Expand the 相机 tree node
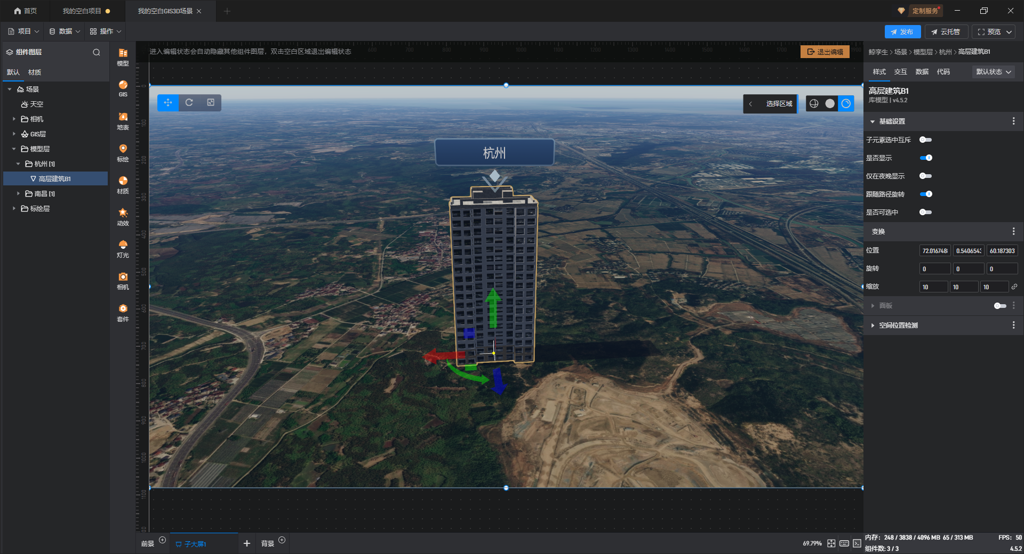This screenshot has height=554, width=1024. (x=14, y=119)
